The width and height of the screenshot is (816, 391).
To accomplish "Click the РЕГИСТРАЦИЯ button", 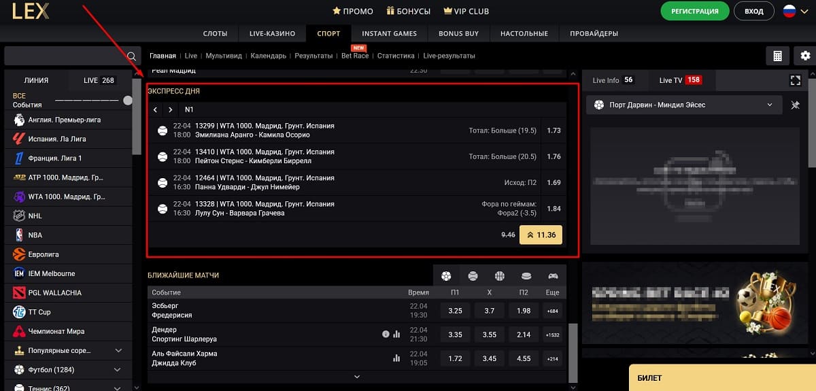I will pyautogui.click(x=695, y=12).
